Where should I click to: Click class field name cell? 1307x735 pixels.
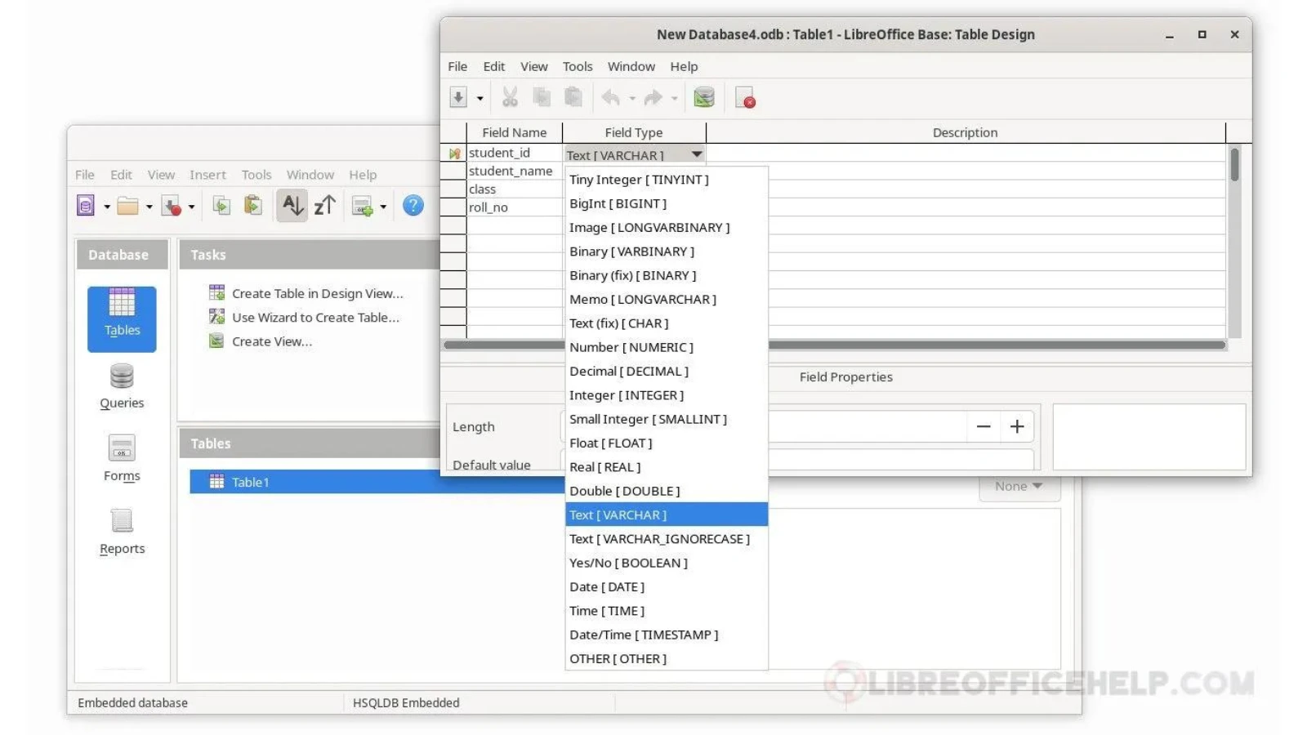coord(514,189)
